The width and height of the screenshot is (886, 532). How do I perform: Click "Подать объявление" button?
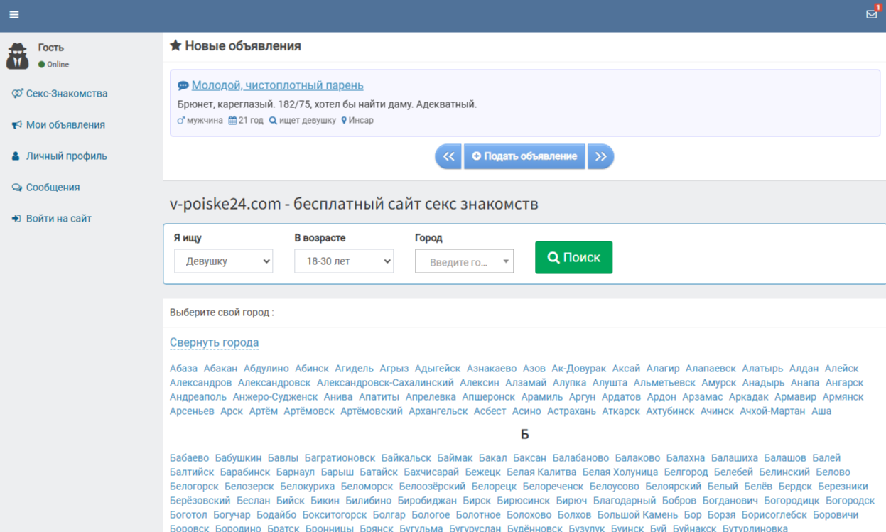524,156
